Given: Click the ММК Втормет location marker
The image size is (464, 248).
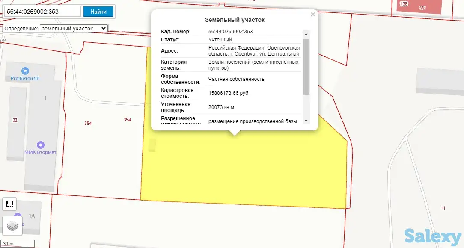Looking at the screenshot, I should pyautogui.click(x=41, y=145).
